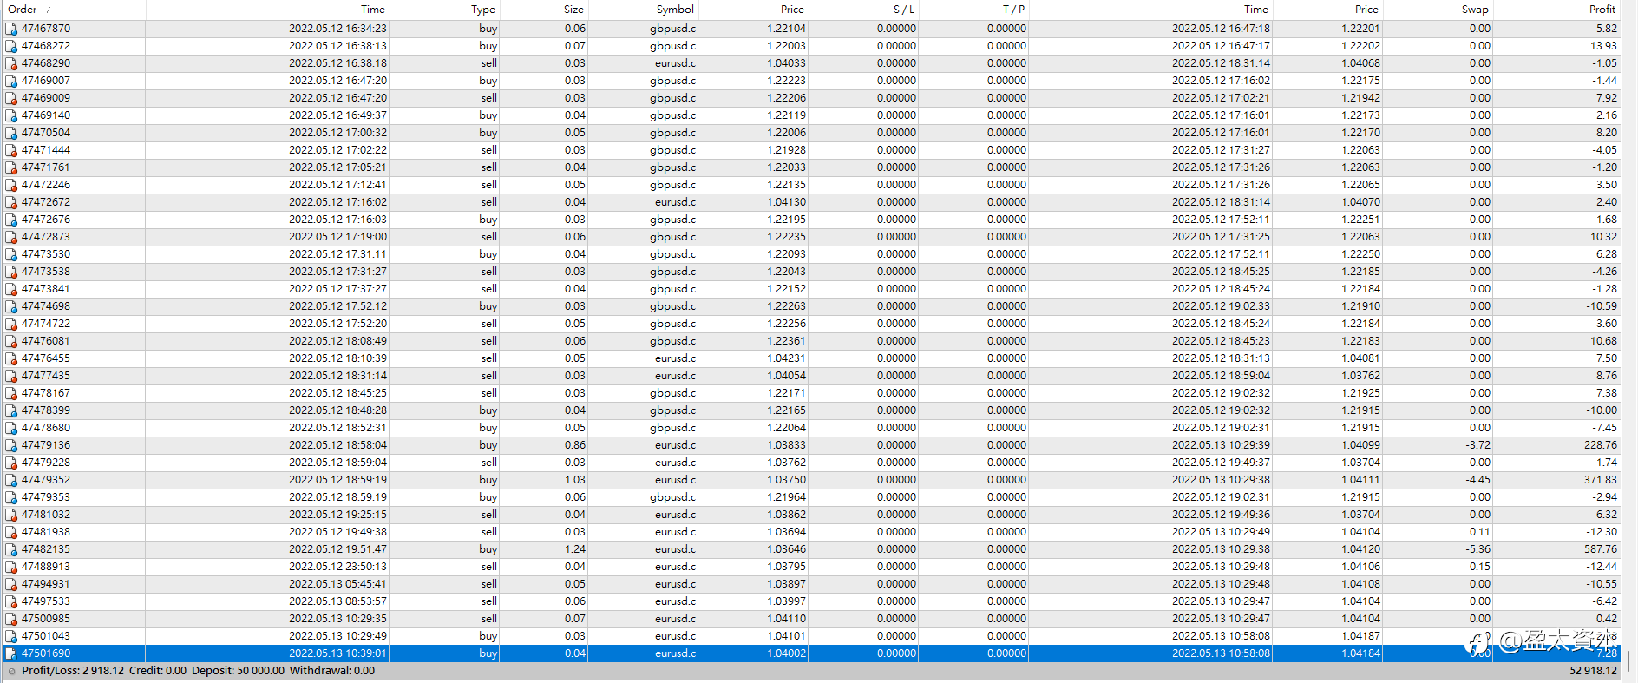Click the icon beside order 47472873
This screenshot has height=683, width=1638.
(x=11, y=237)
